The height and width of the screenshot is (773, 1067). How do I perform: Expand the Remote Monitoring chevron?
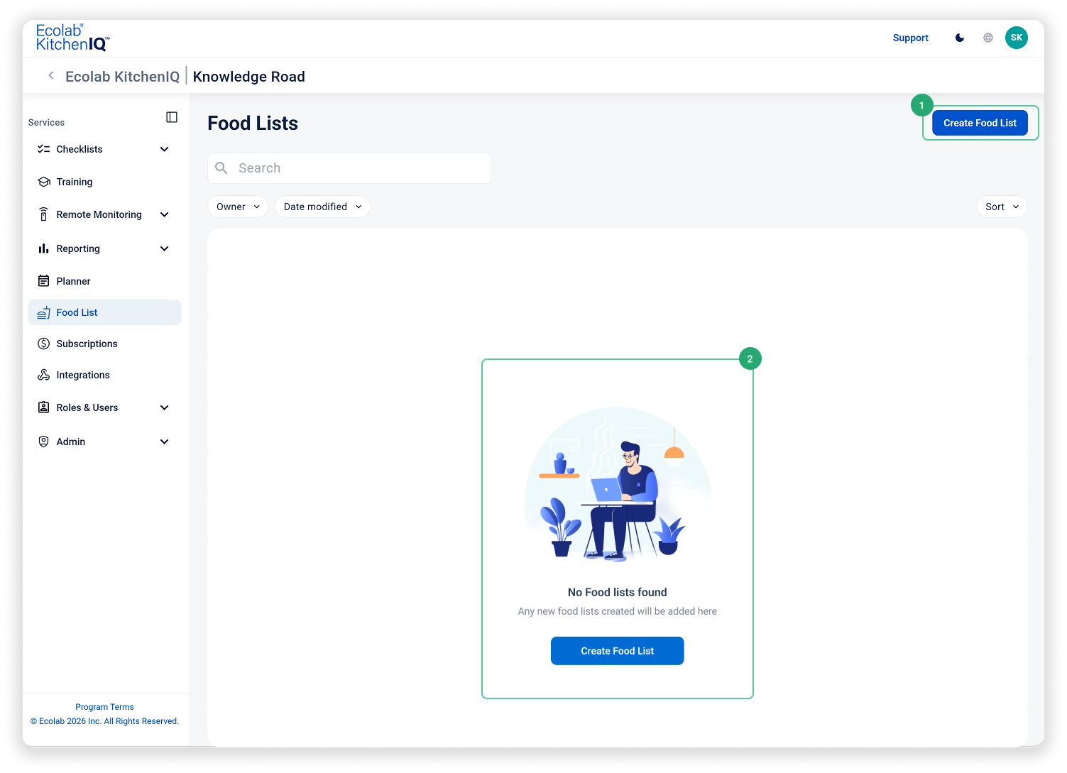[x=165, y=214]
